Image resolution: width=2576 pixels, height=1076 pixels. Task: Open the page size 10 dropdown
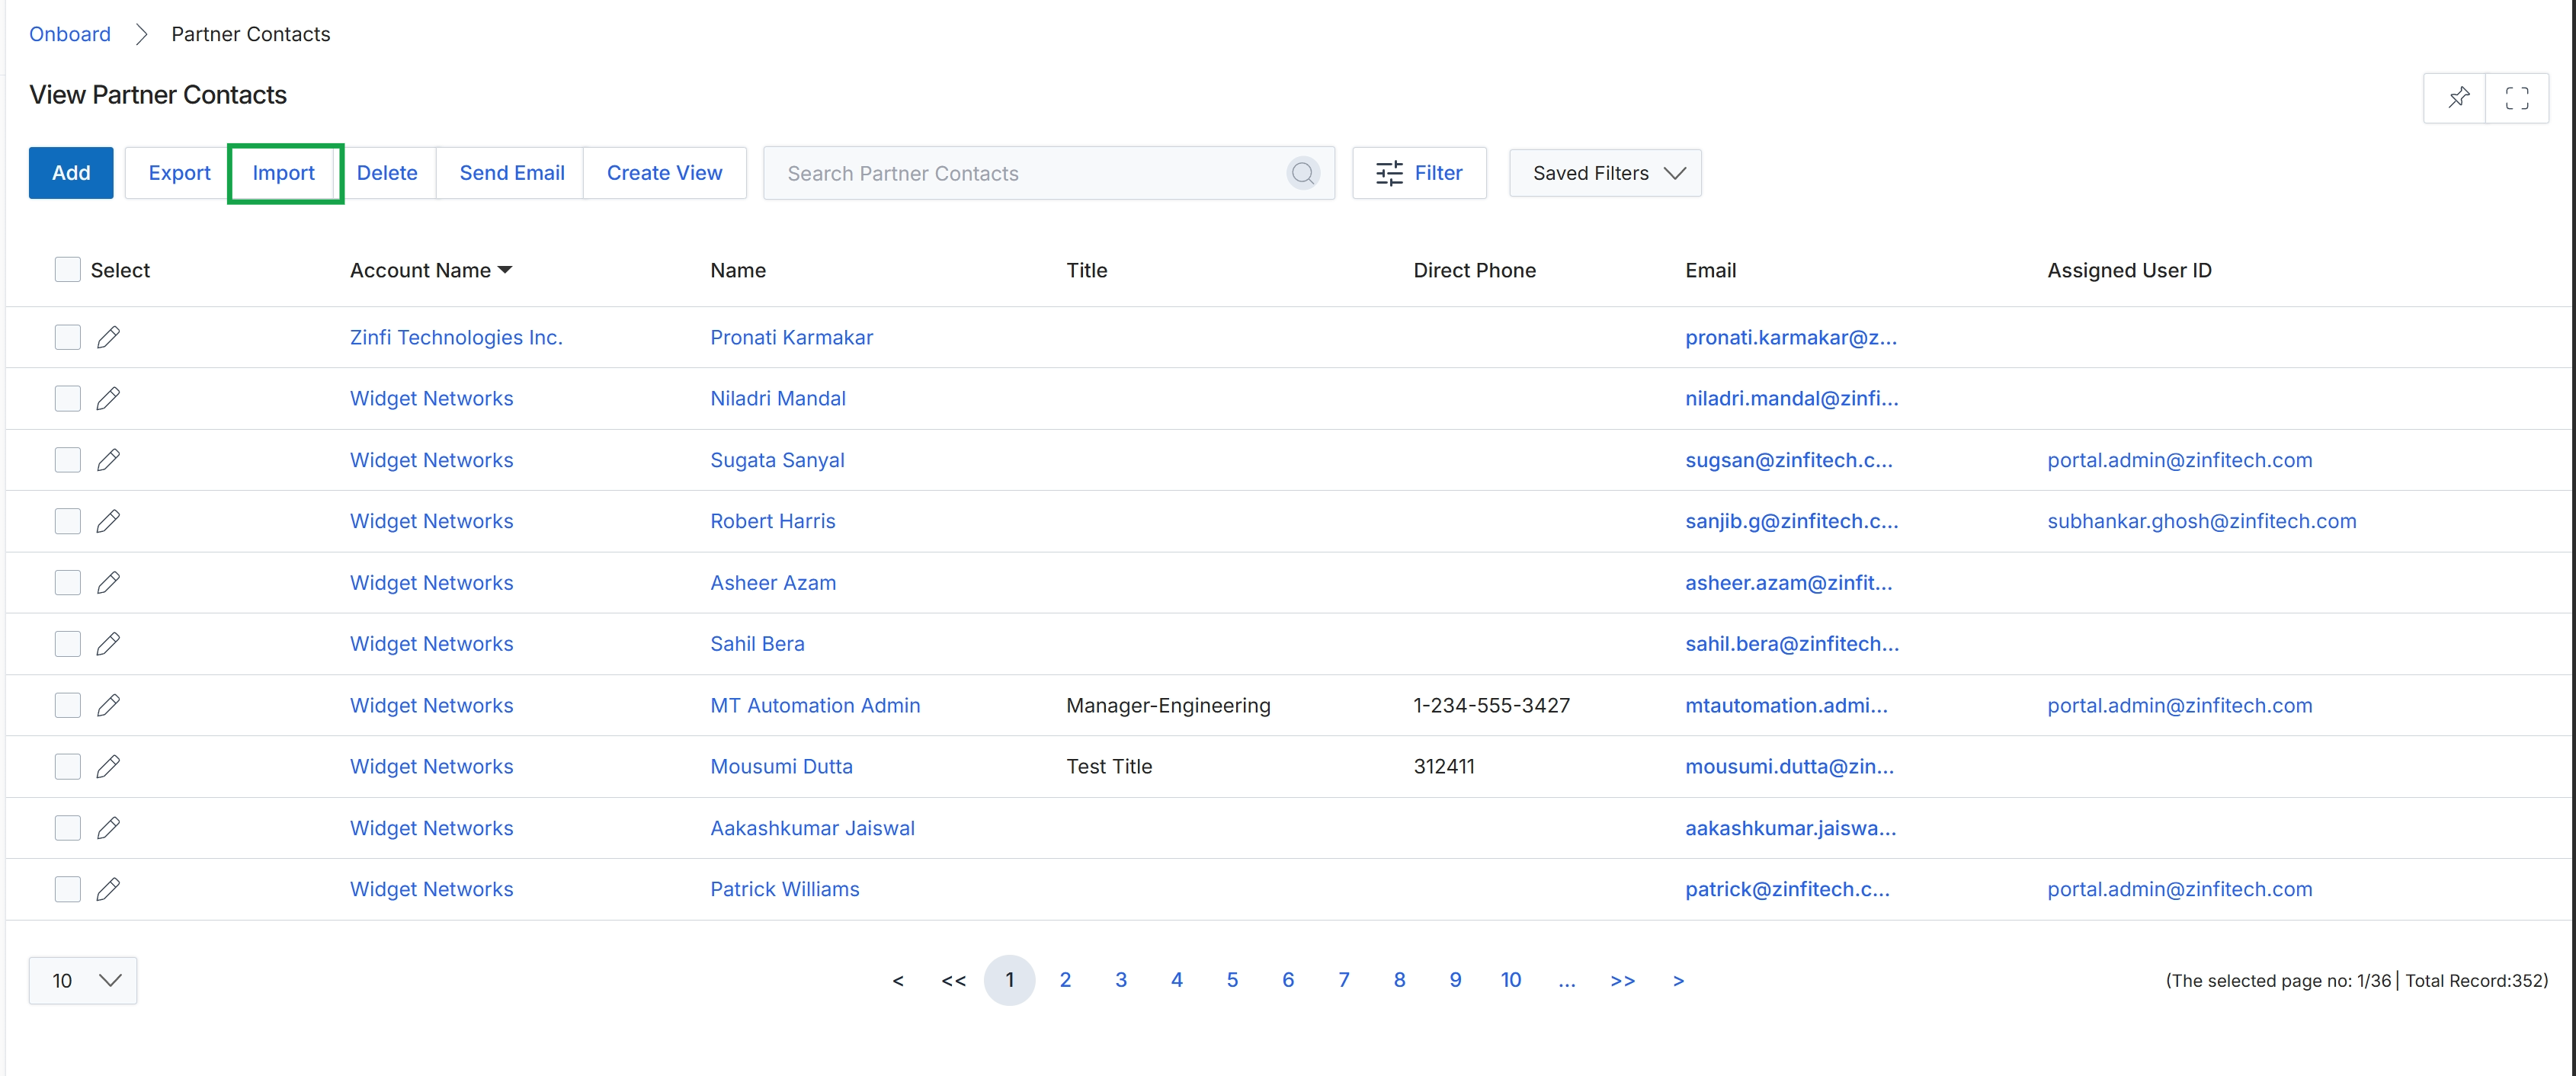click(83, 980)
